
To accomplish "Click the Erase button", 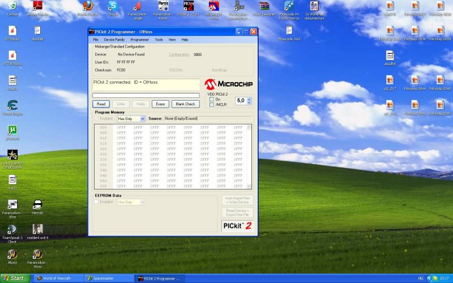I will tap(160, 104).
